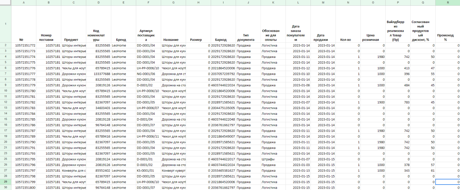Click the 'KS-0001/01' supplier article cell
460x190 pixels.
(148, 170)
